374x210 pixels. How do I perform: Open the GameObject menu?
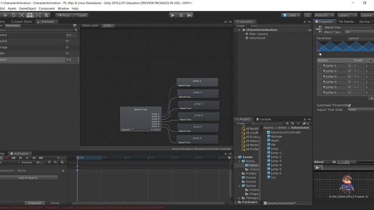pyautogui.click(x=27, y=9)
